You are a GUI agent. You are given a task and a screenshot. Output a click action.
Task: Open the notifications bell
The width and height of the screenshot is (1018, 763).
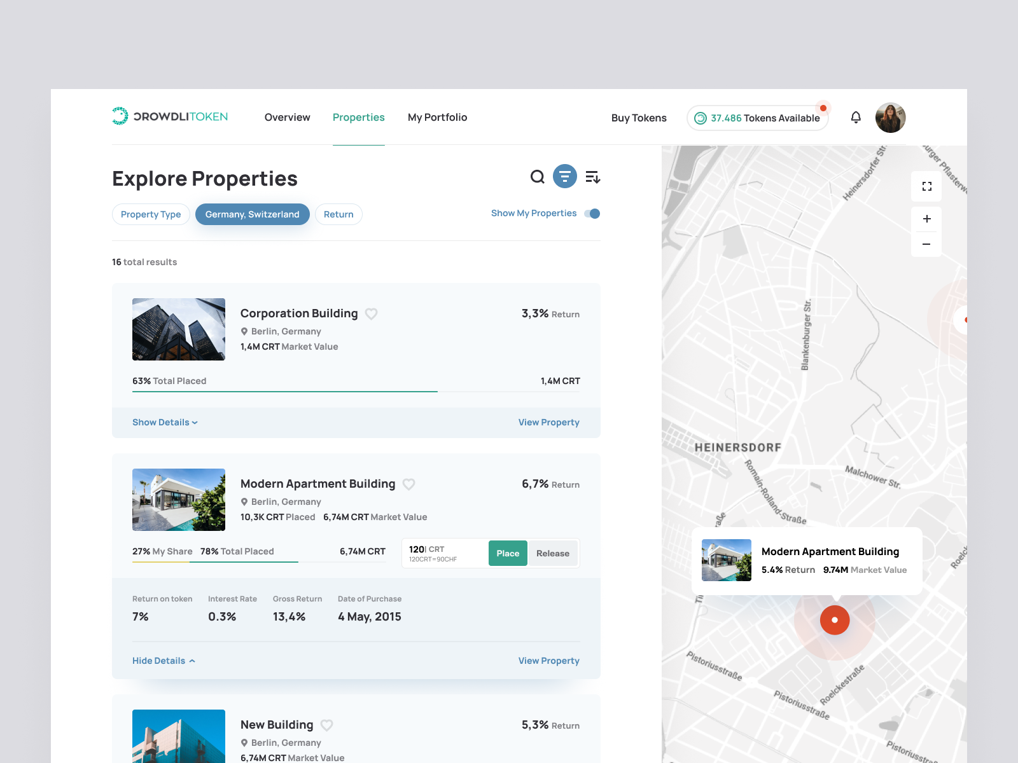pyautogui.click(x=856, y=117)
